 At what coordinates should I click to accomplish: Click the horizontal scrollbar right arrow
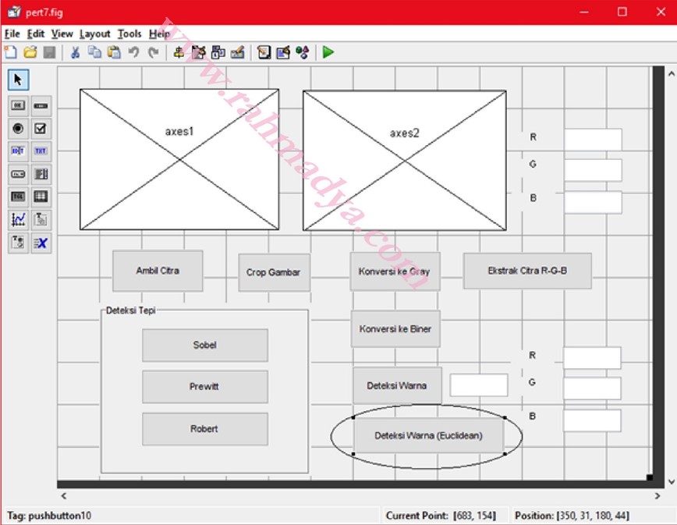click(658, 495)
